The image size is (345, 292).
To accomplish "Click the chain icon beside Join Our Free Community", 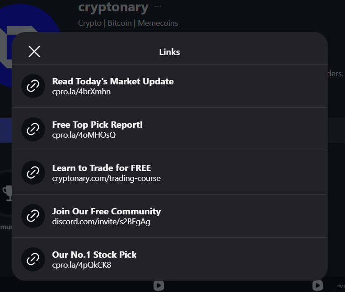I will pos(33,216).
